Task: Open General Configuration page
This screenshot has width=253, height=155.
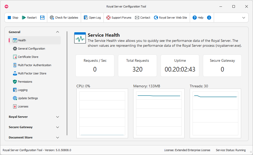Action: 35,49
